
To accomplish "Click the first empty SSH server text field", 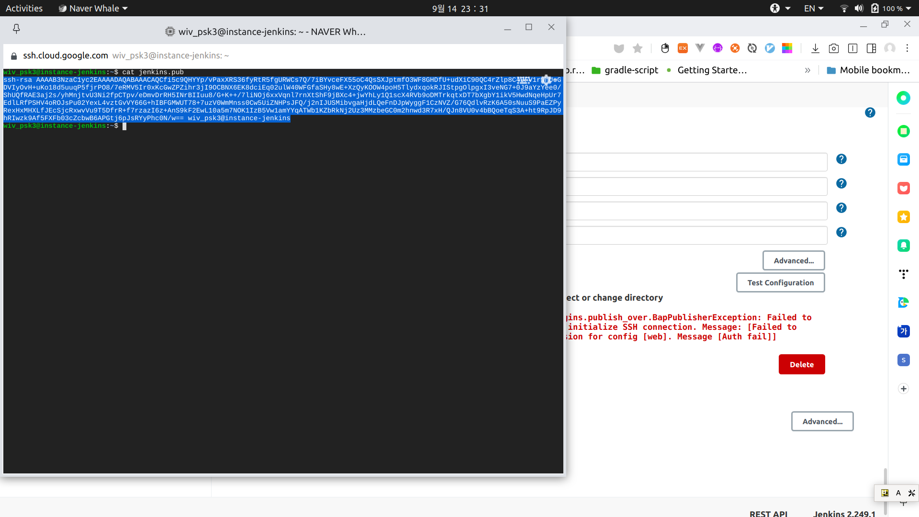I will click(696, 162).
